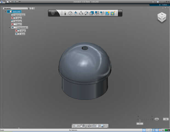The width and height of the screenshot is (170, 132).
Task: Open the sphere and cubes grouping tool
Action: (102, 13)
